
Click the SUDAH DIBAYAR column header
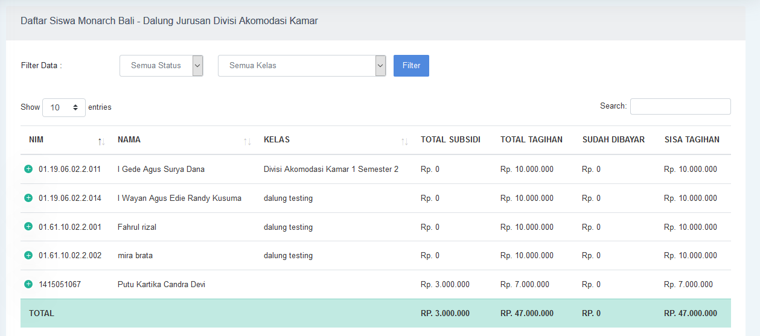tap(613, 140)
